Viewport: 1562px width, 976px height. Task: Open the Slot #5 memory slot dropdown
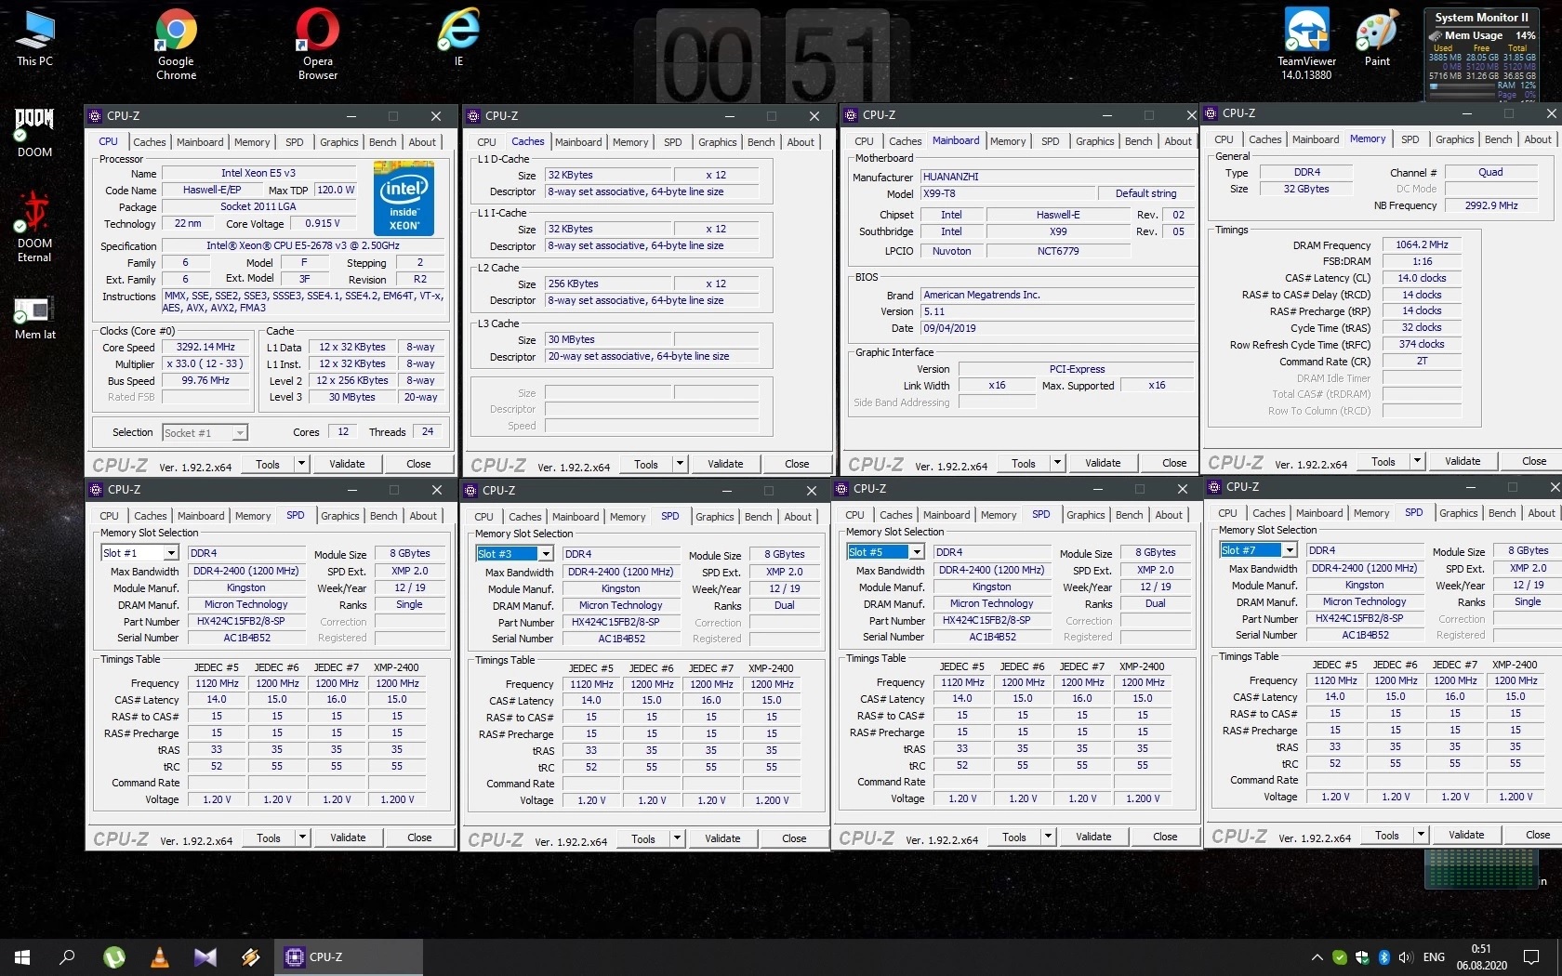tap(916, 552)
